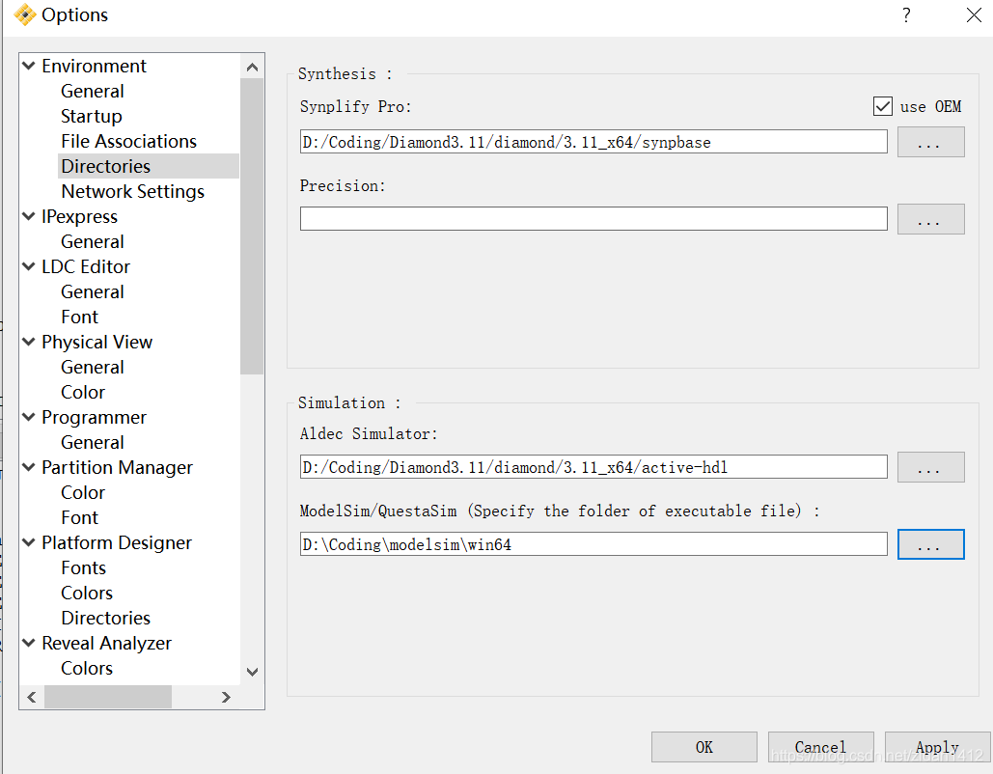The width and height of the screenshot is (993, 774).
Task: Select General under Programmer
Action: (93, 442)
